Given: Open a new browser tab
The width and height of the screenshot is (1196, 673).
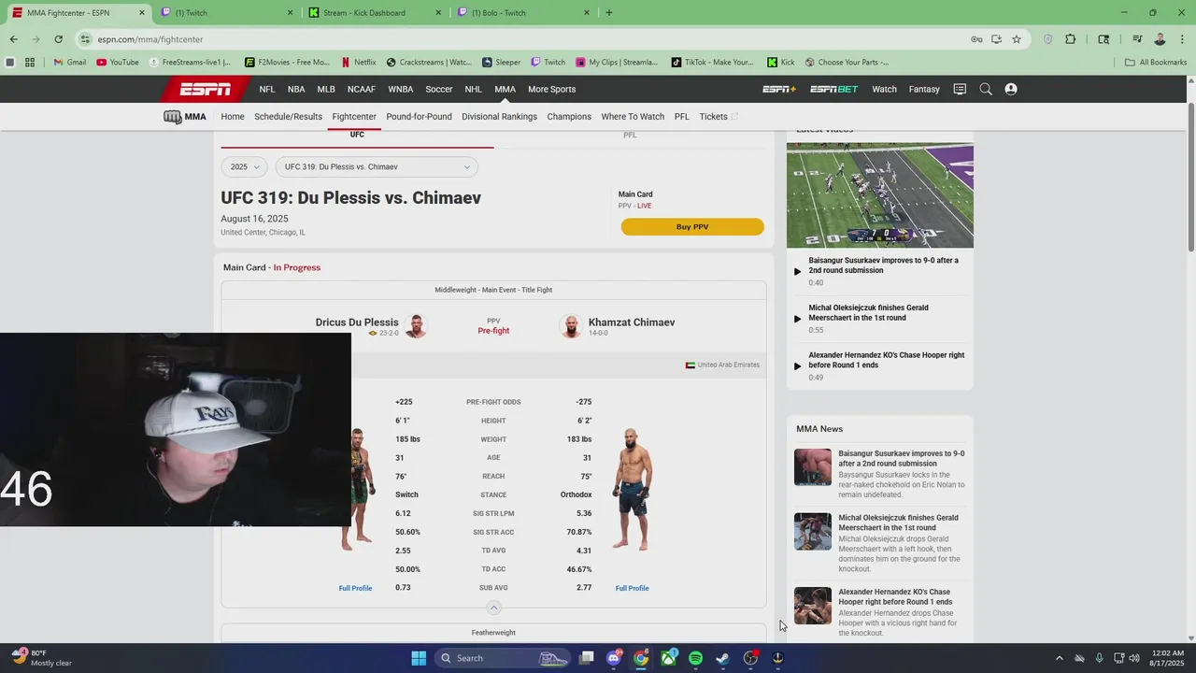Looking at the screenshot, I should pyautogui.click(x=609, y=13).
